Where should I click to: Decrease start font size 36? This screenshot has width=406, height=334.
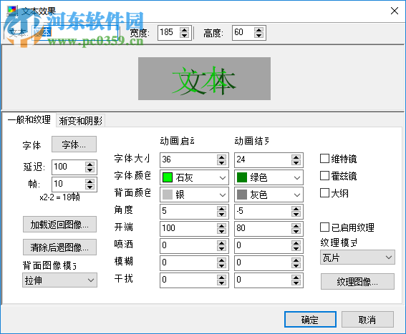tap(221, 163)
